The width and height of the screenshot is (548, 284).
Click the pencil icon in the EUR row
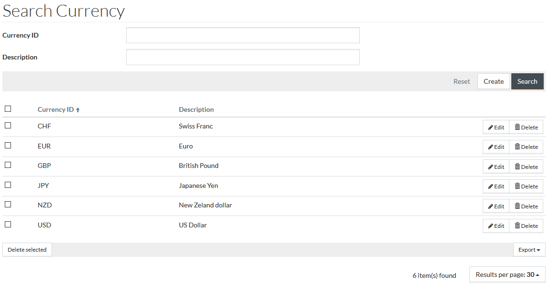(490, 147)
